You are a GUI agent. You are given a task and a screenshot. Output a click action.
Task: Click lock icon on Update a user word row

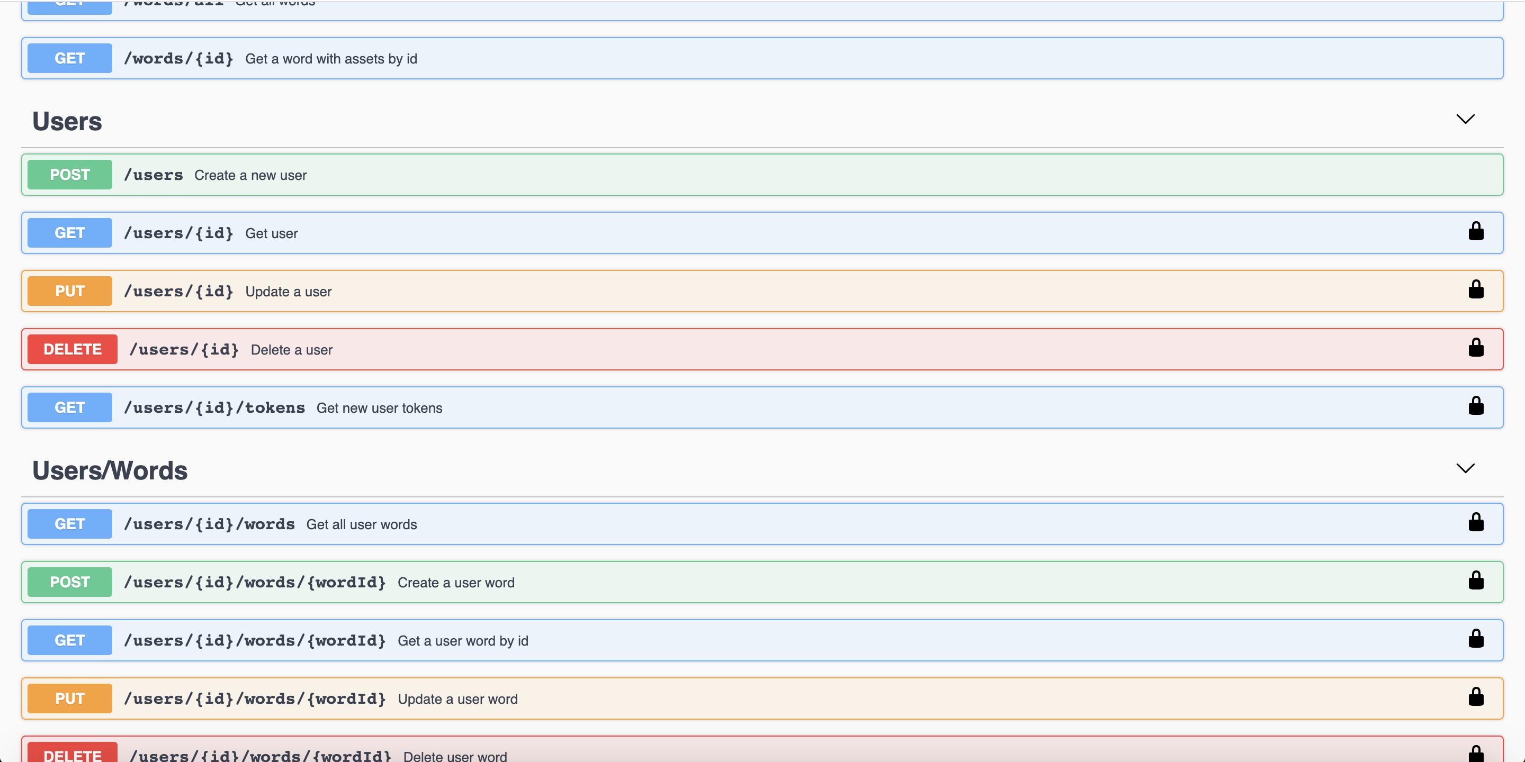(x=1475, y=697)
